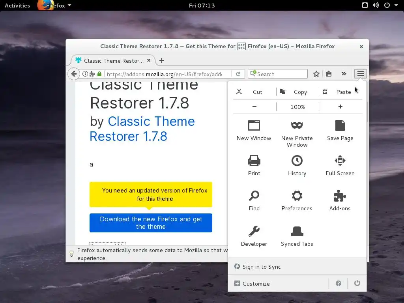Open a new tab with plus
This screenshot has width=404, height=303.
(x=161, y=60)
